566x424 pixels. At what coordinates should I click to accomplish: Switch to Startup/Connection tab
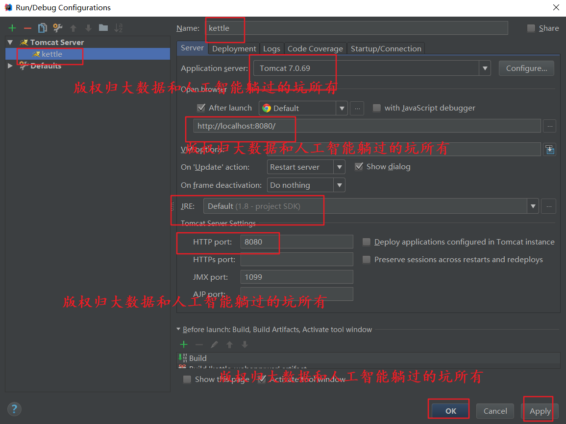click(x=386, y=48)
